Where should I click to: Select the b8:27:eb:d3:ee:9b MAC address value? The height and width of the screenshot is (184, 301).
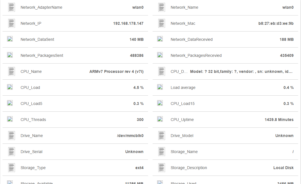point(274,23)
